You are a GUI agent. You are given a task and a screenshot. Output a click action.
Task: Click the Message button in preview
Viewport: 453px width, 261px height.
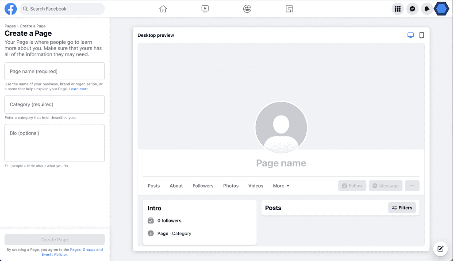tap(385, 185)
